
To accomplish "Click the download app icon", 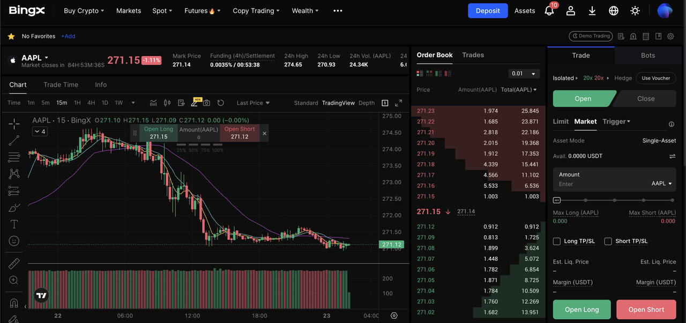I will [x=592, y=11].
